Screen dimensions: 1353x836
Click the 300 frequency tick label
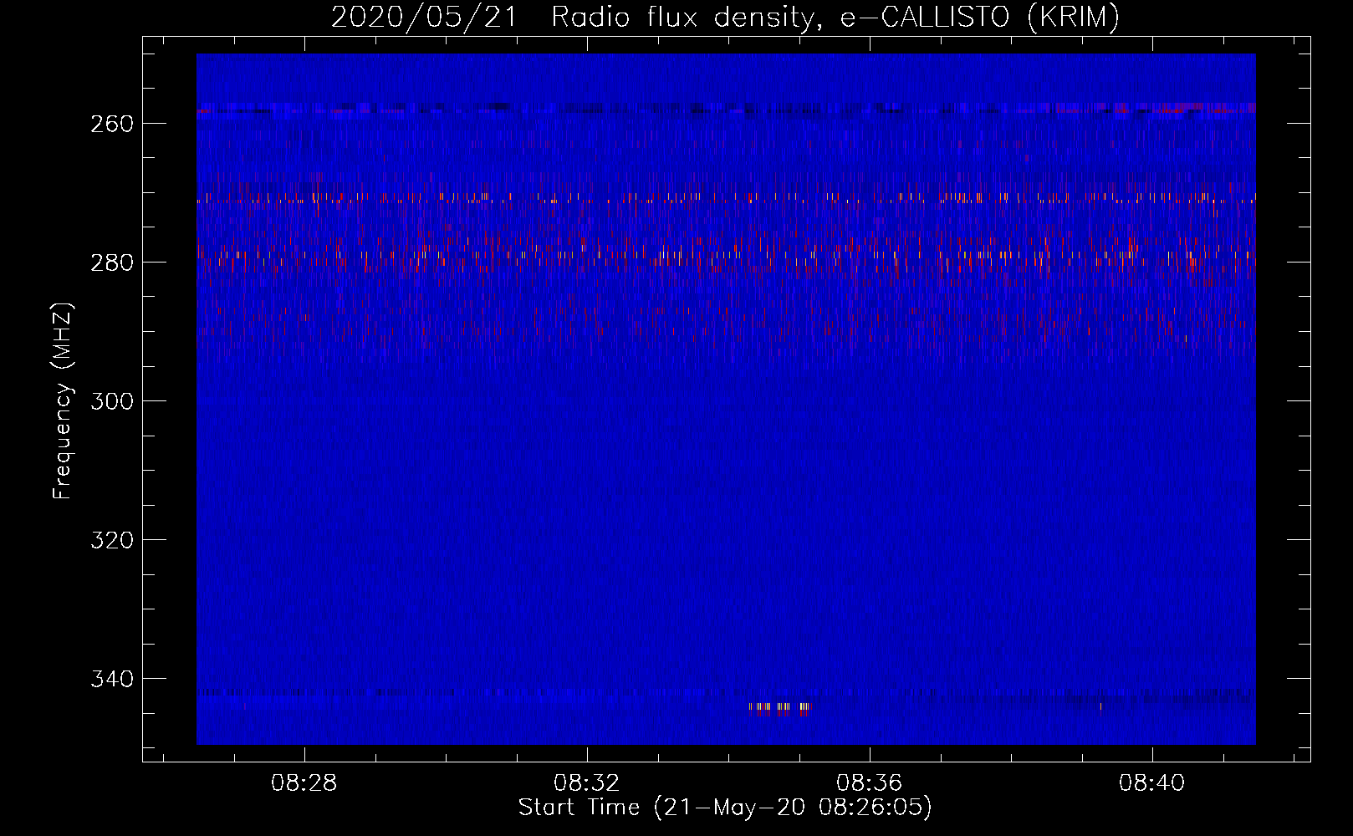(x=111, y=401)
